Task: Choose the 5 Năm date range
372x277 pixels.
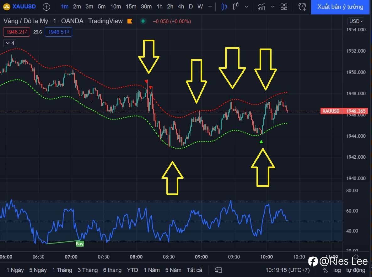Action: [x=173, y=270]
